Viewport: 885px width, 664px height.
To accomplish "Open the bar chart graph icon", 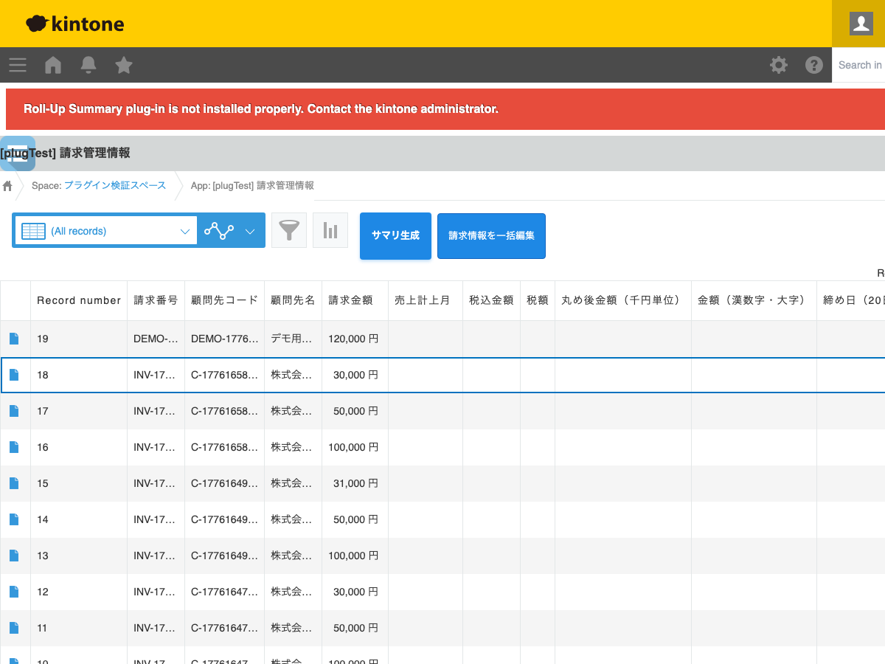I will pos(330,231).
